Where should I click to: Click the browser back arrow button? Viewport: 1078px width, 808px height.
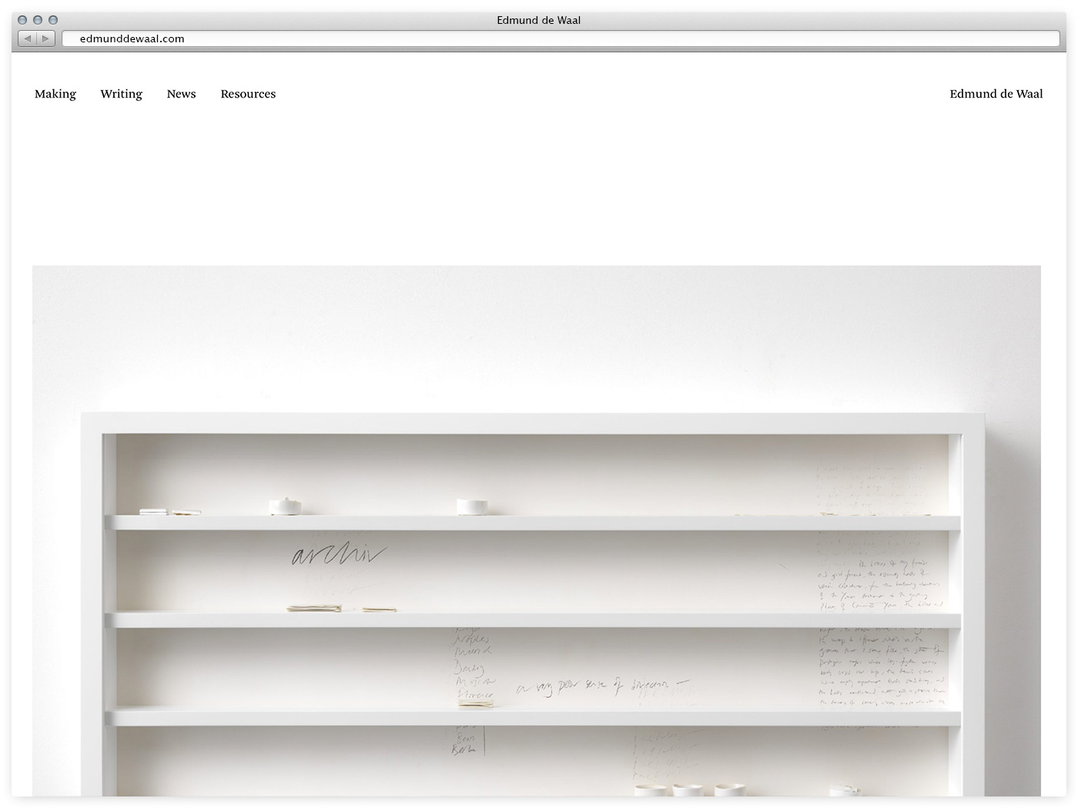point(28,38)
